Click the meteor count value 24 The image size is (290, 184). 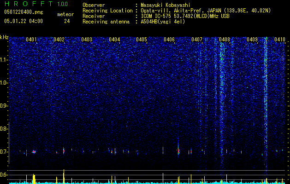click(67, 21)
